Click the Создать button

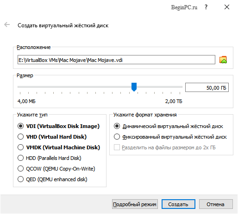click(x=178, y=204)
